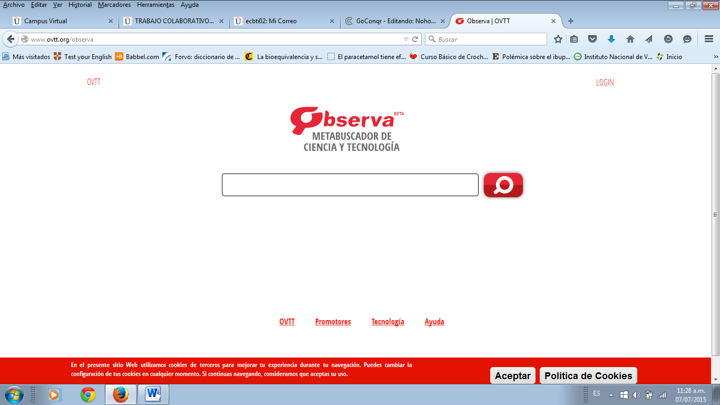Open the La bioequivalencia bookmark

coord(284,56)
